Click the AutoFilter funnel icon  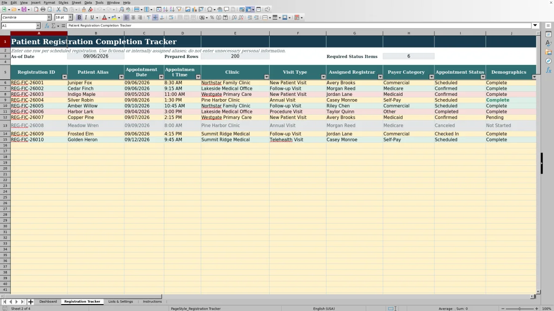(x=179, y=9)
